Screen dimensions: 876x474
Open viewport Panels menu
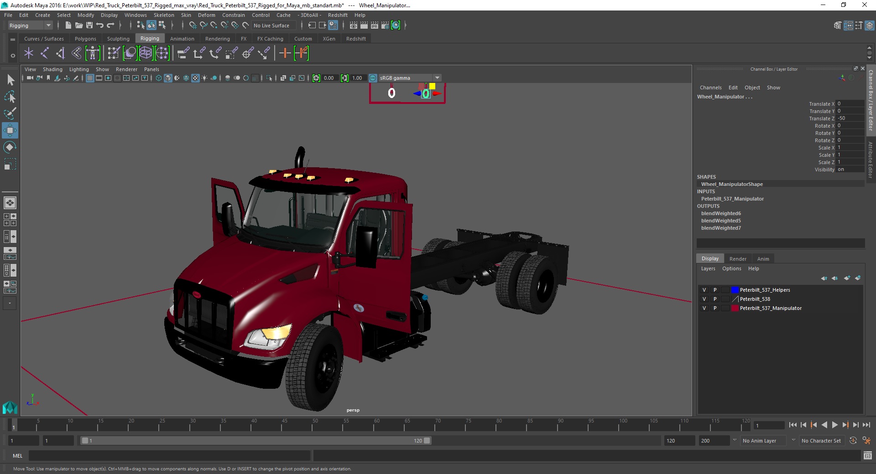(151, 69)
